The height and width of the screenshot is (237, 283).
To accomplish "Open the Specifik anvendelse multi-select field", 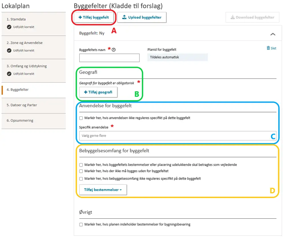I will [177, 136].
